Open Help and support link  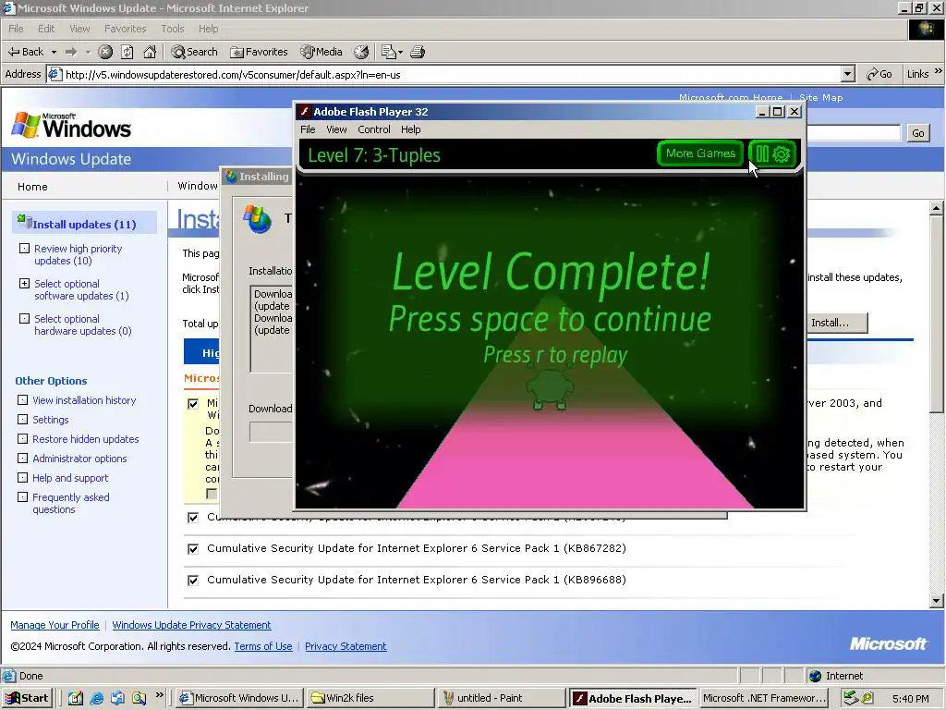pyautogui.click(x=70, y=478)
